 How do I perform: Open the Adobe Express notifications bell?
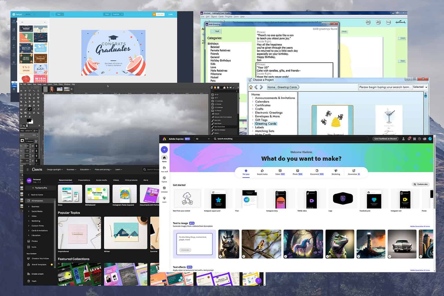pyautogui.click(x=409, y=139)
